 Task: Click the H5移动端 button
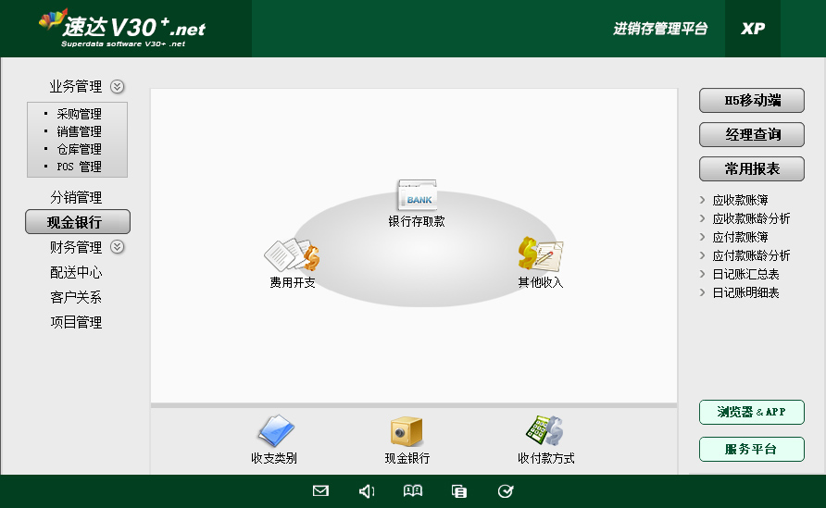[x=751, y=101]
